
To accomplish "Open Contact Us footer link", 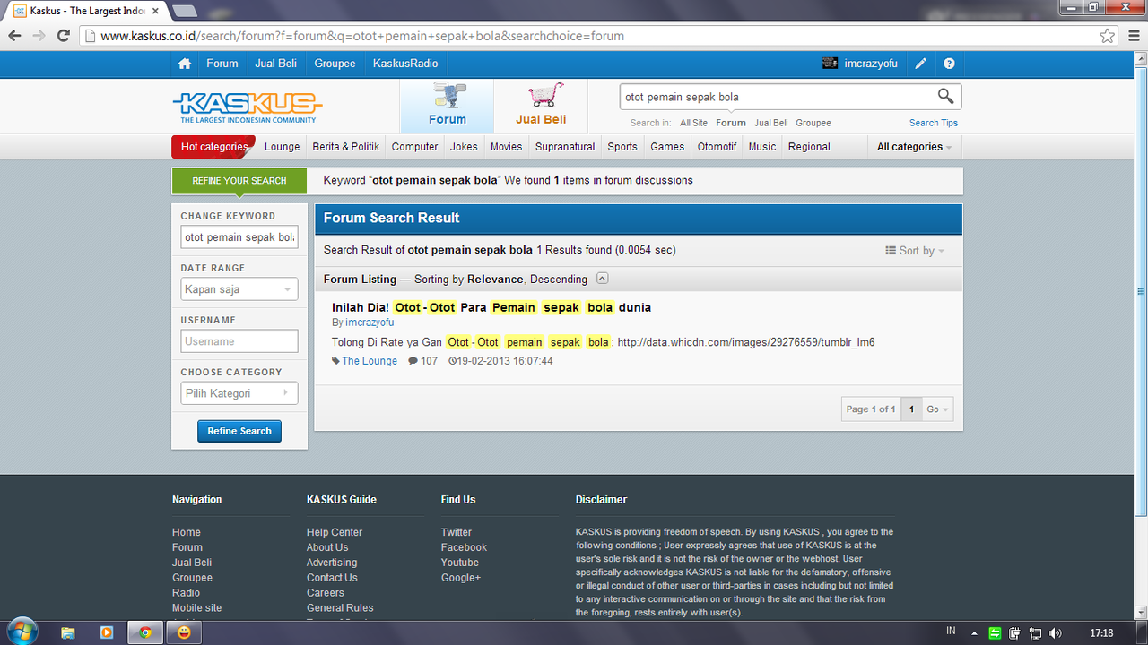I will [332, 578].
